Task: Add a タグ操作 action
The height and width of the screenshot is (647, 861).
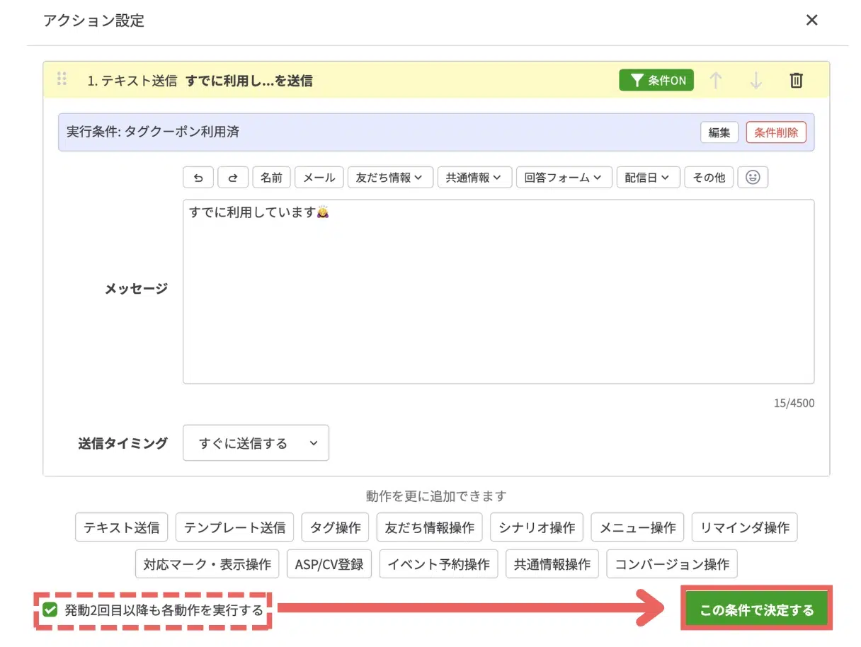Action: pyautogui.click(x=335, y=527)
